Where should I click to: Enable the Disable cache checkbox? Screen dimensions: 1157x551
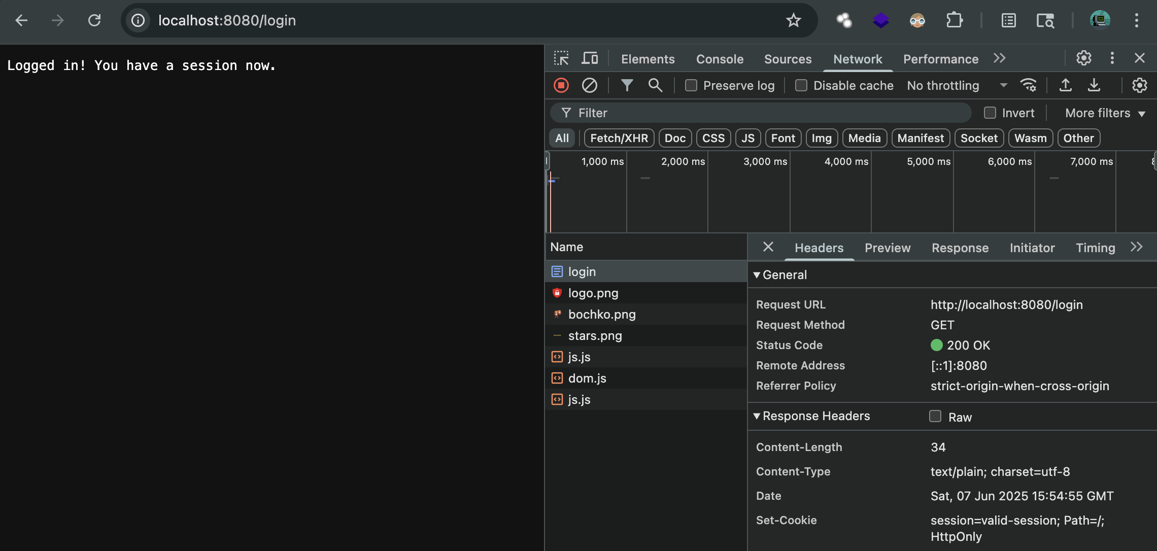click(801, 85)
